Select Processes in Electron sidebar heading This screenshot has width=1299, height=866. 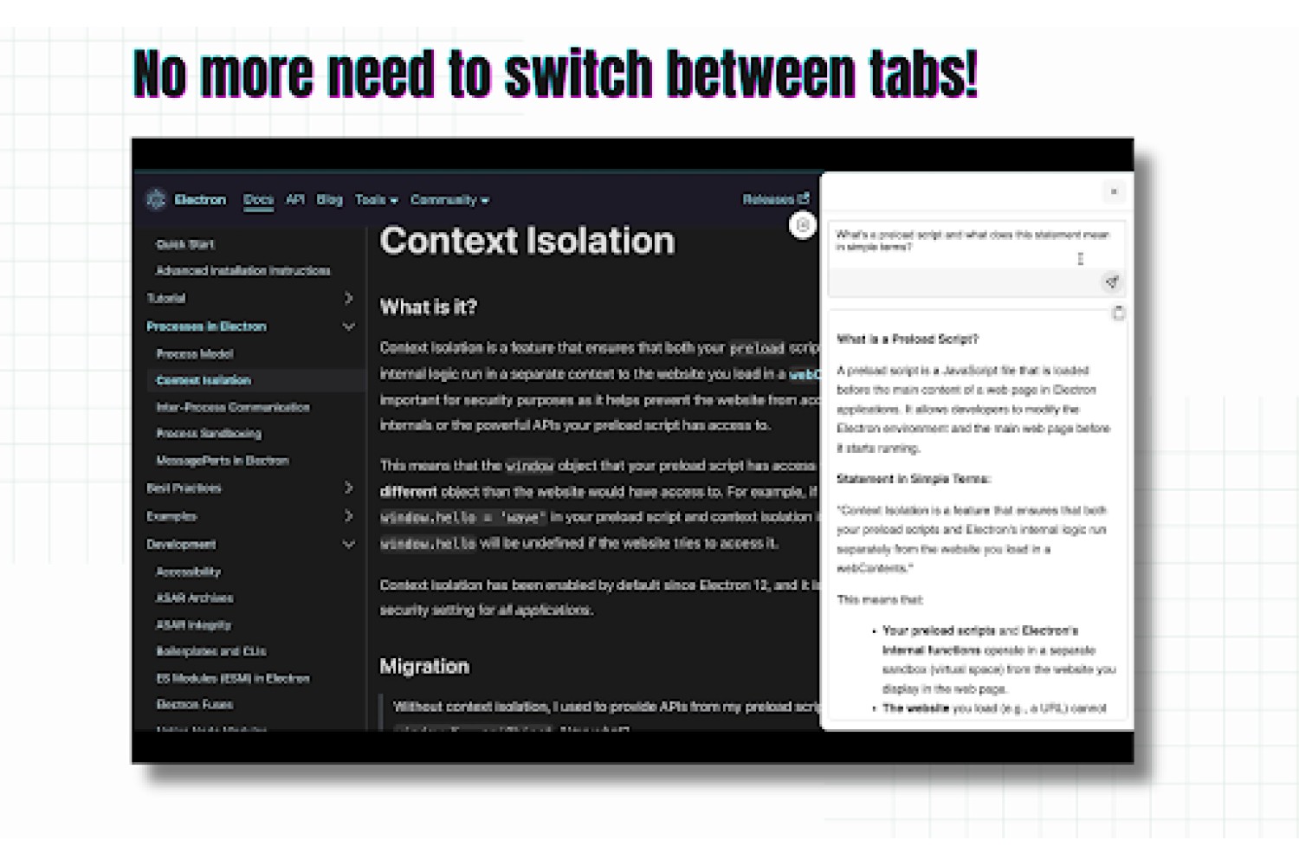[206, 326]
